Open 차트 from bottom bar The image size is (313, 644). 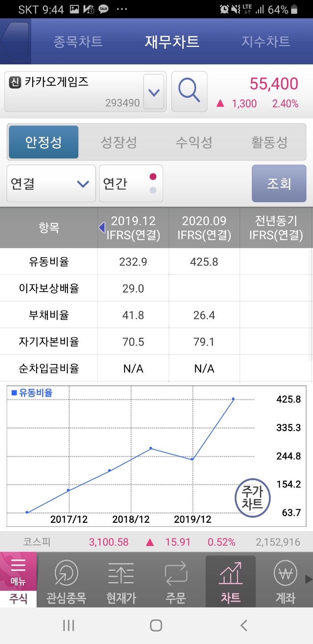tap(231, 581)
